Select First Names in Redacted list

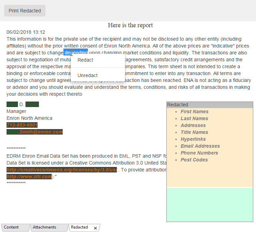[194, 112]
